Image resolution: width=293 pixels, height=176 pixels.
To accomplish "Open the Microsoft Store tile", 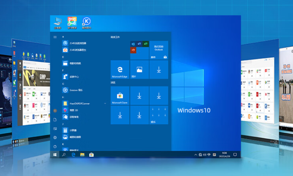I will click(x=120, y=96).
